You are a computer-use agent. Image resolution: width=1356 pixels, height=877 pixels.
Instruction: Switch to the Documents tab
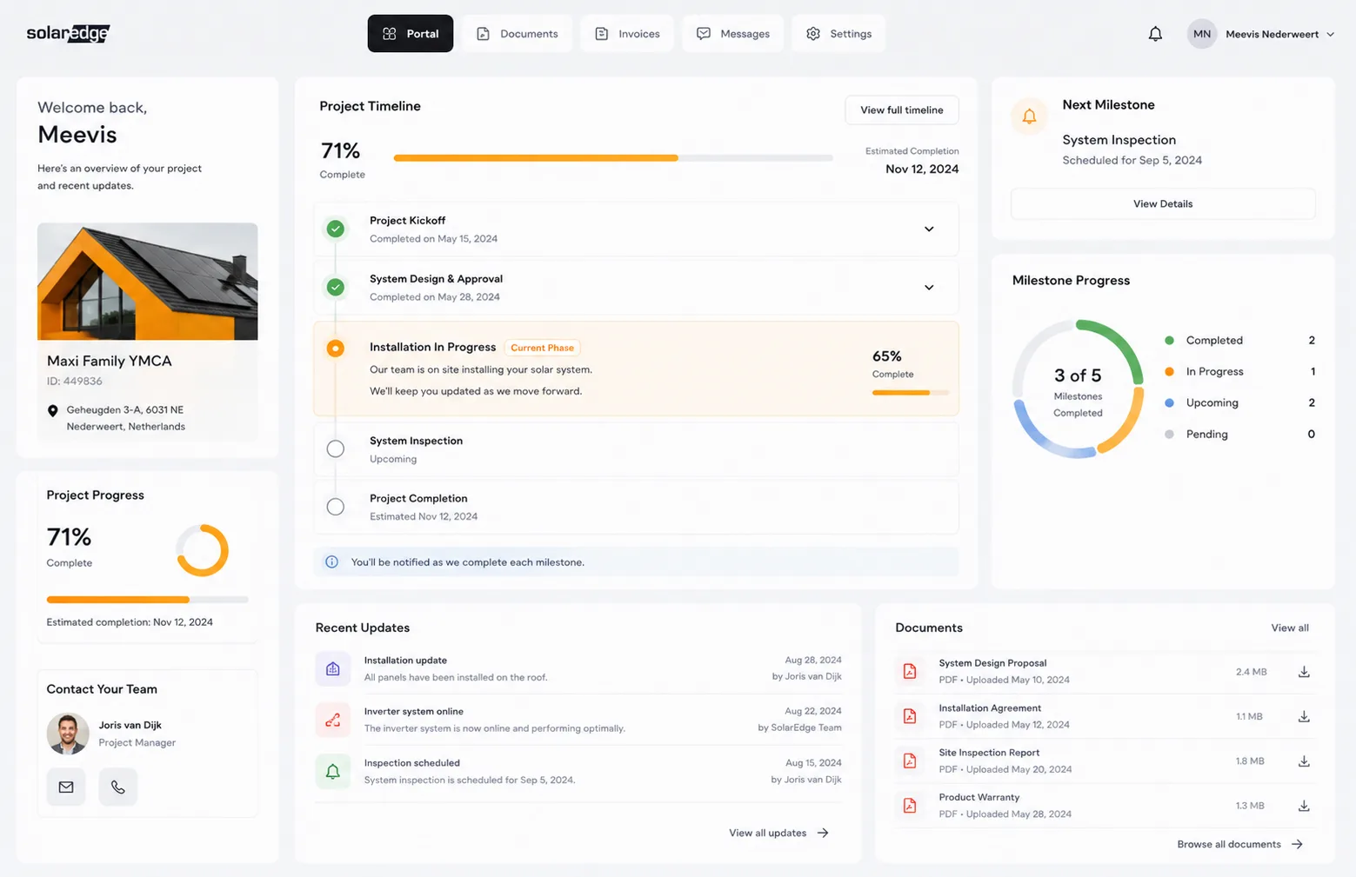517,34
